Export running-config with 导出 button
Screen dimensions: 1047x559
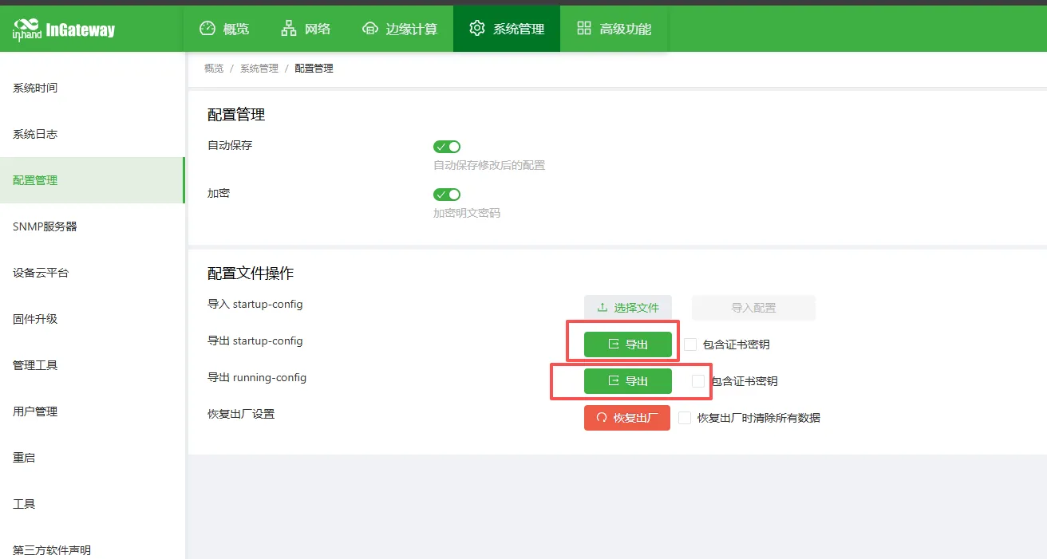pos(628,381)
